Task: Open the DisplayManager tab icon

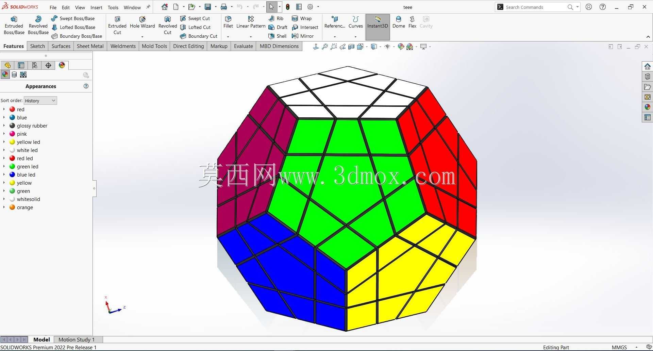Action: [62, 65]
